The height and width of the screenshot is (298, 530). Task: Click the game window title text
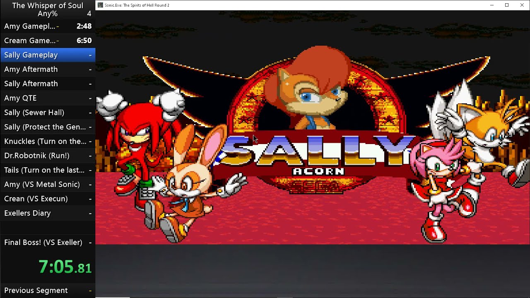(137, 5)
